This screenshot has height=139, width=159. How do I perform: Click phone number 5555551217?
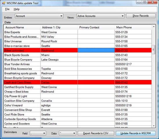[x=133, y=64]
